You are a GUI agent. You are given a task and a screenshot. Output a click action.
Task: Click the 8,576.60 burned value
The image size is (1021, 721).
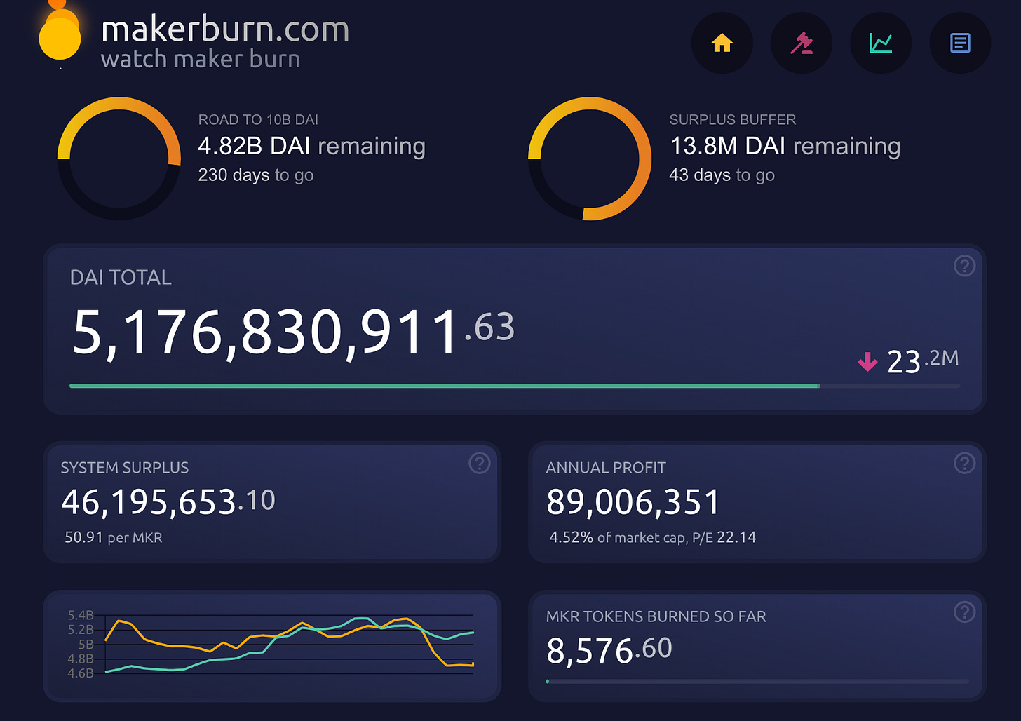click(x=609, y=650)
